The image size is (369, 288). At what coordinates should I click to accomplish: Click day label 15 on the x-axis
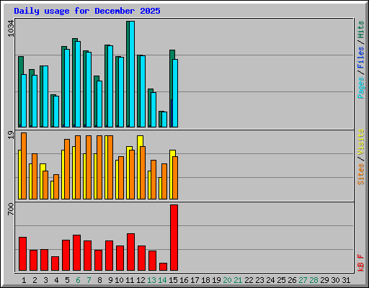[173, 280]
